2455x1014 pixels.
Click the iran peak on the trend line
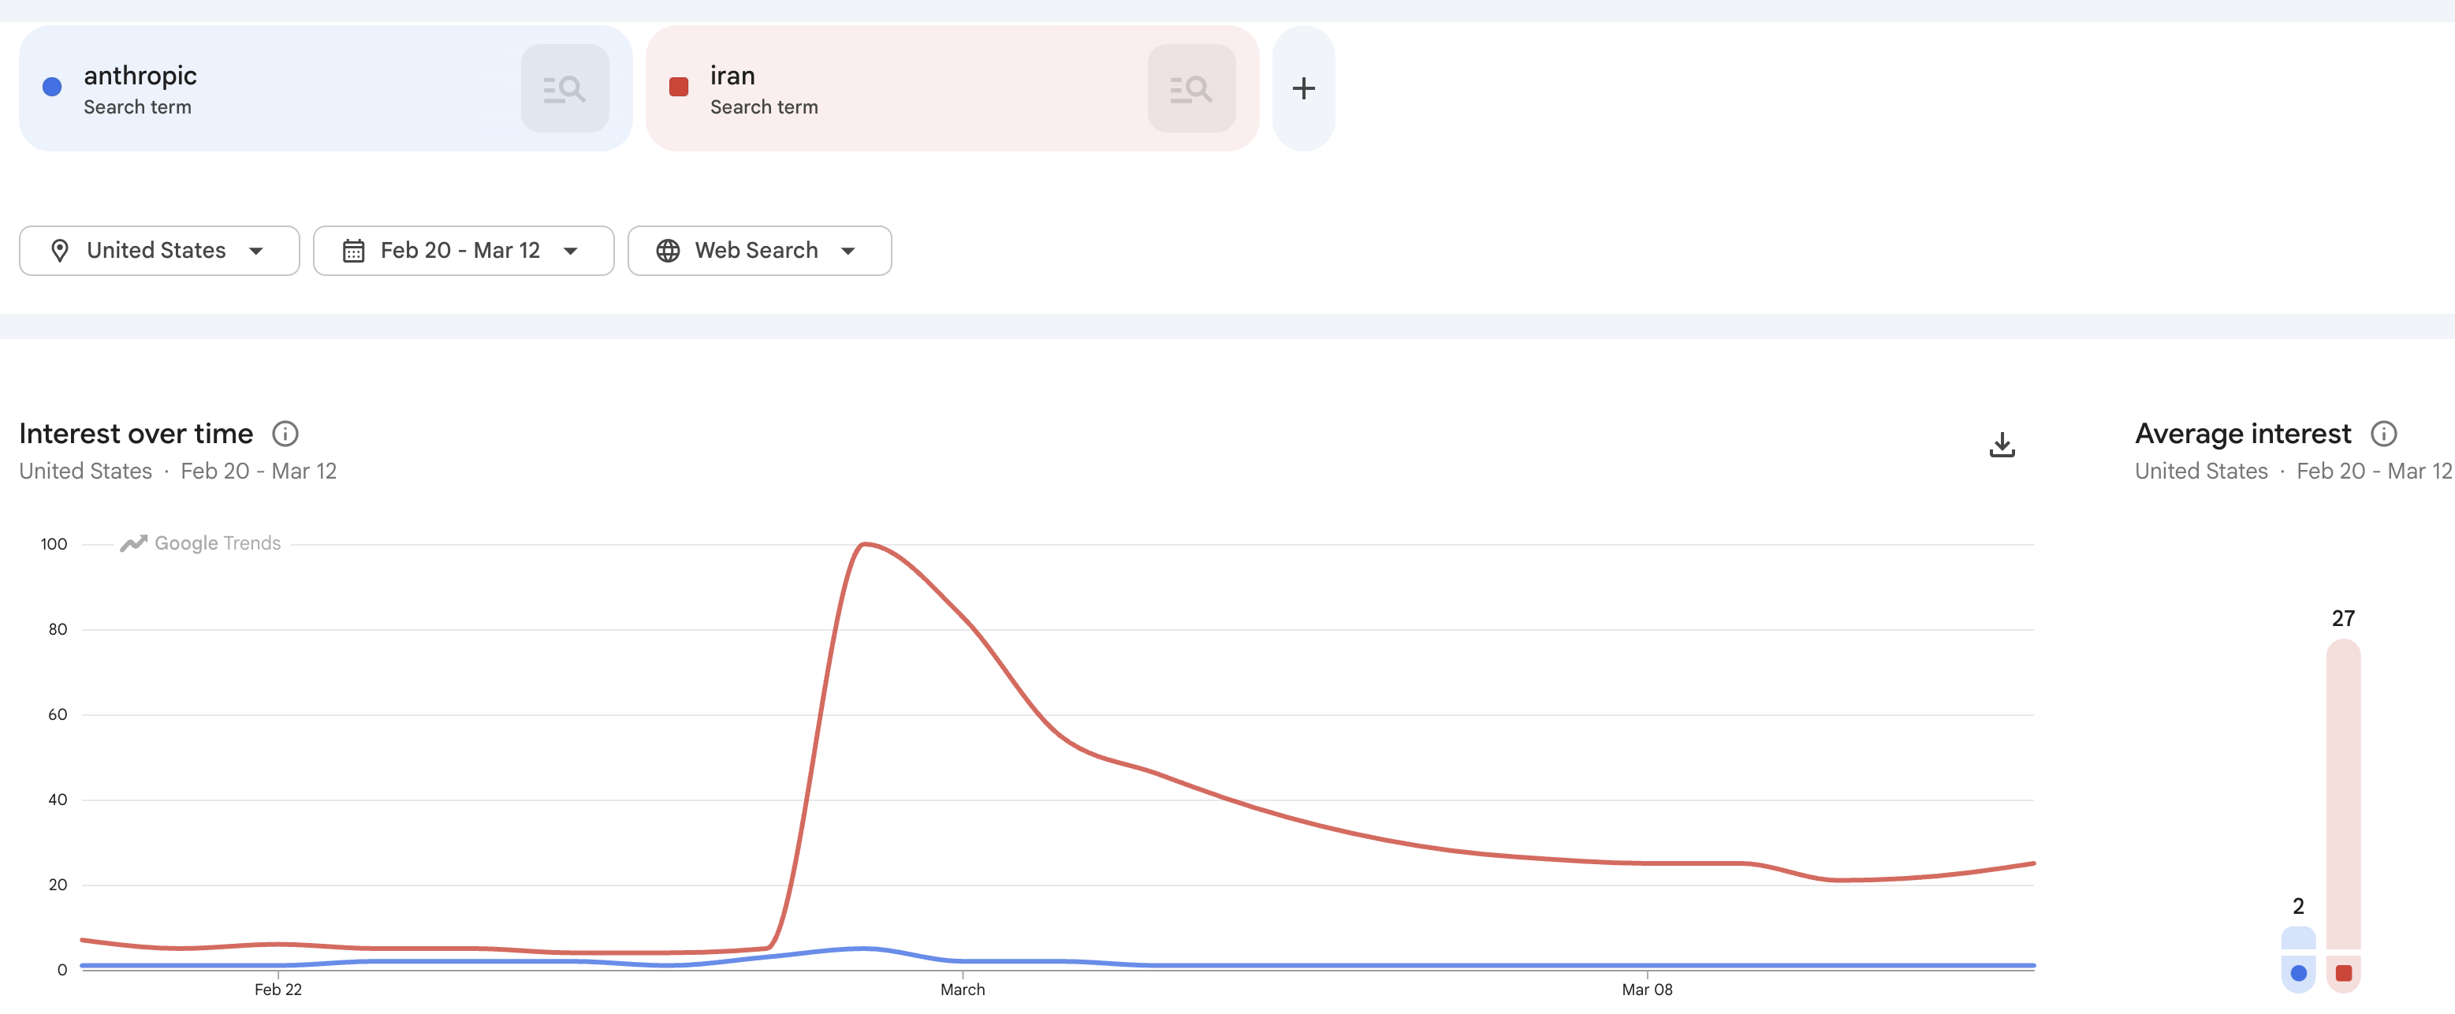[863, 544]
